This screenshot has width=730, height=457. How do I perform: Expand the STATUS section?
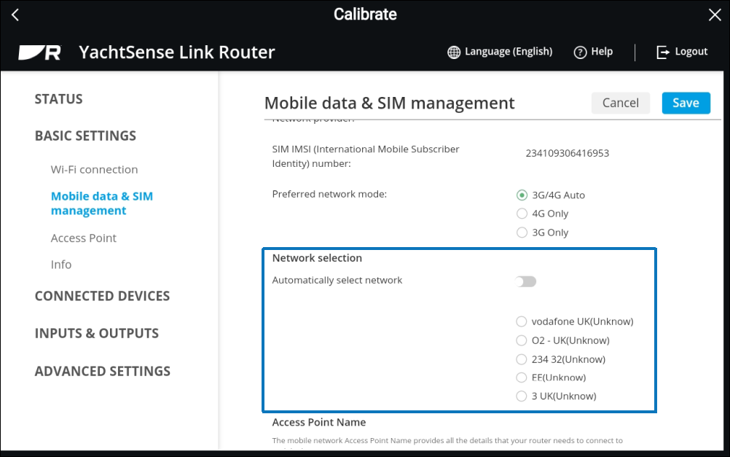[59, 98]
